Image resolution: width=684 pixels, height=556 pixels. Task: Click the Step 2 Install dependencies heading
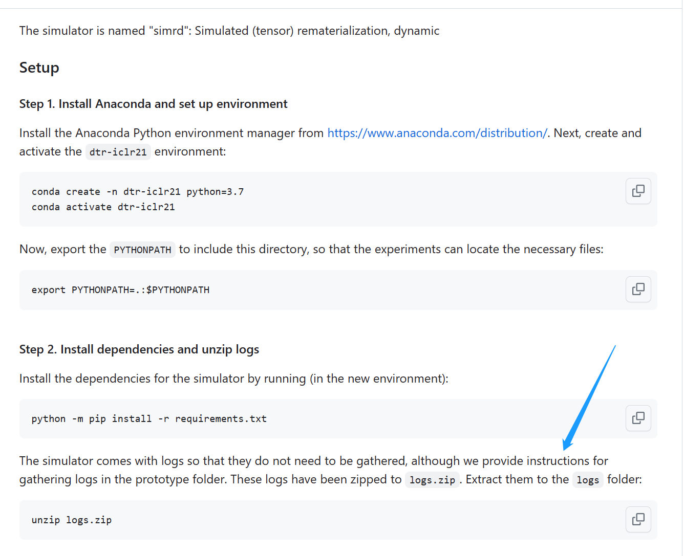[x=139, y=349]
